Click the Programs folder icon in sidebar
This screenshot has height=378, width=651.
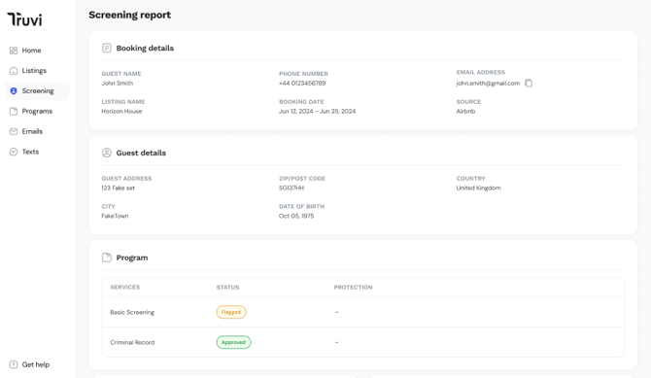(14, 112)
